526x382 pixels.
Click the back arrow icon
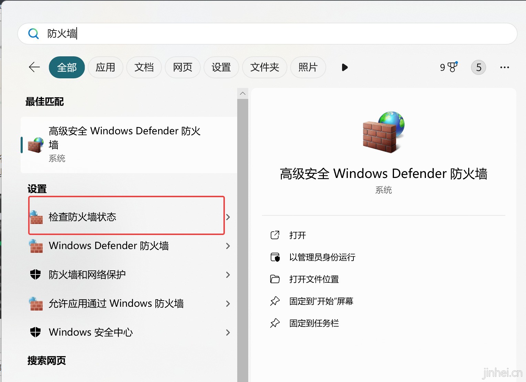point(34,67)
